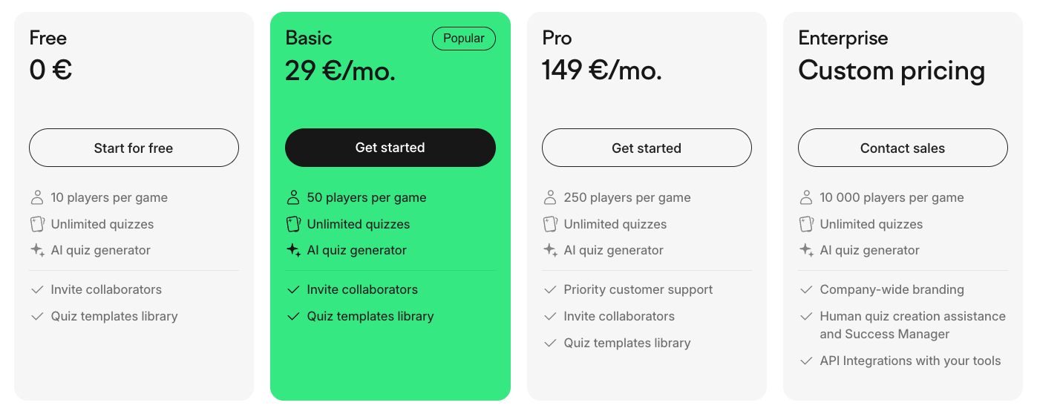This screenshot has height=414, width=1037.
Task: Click the checkmark beside Priority customer support
Action: point(550,289)
